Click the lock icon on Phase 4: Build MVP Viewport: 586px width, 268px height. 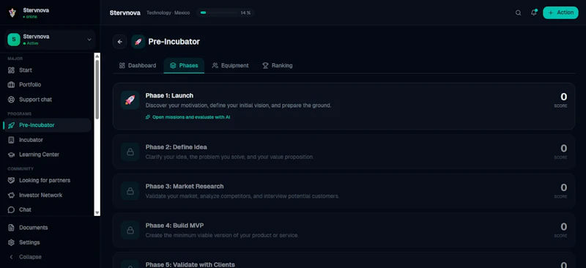pyautogui.click(x=130, y=230)
